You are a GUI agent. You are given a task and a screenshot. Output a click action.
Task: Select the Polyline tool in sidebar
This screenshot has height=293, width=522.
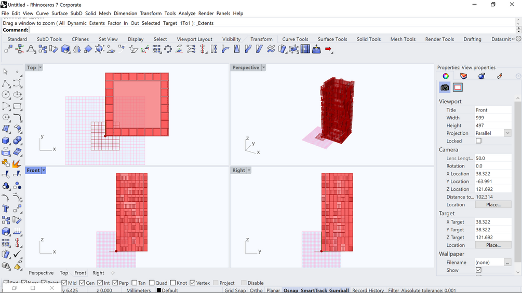point(6,83)
